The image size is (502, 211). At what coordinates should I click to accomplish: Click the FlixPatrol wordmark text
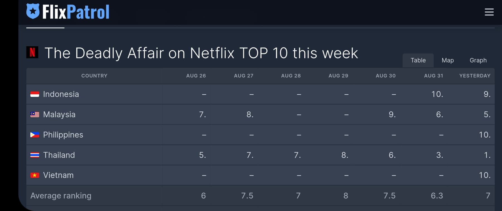(76, 12)
